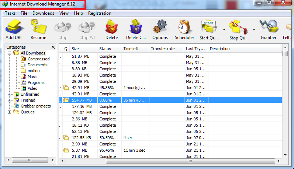
Task: Select the Finished folder label
Action: [x=28, y=100]
